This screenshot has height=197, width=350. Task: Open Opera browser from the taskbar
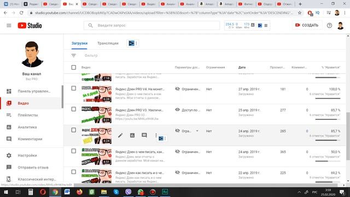point(43,192)
